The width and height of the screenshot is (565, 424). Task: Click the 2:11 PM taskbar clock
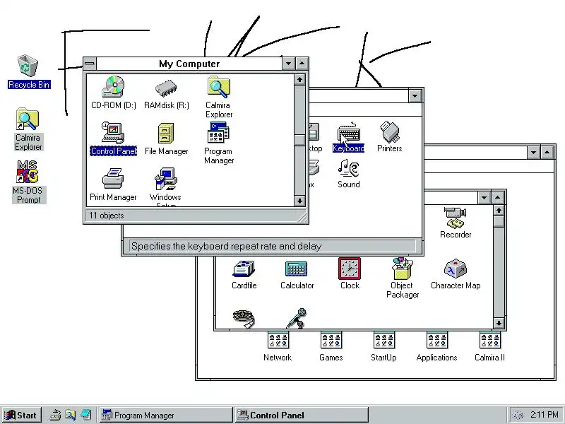(544, 415)
